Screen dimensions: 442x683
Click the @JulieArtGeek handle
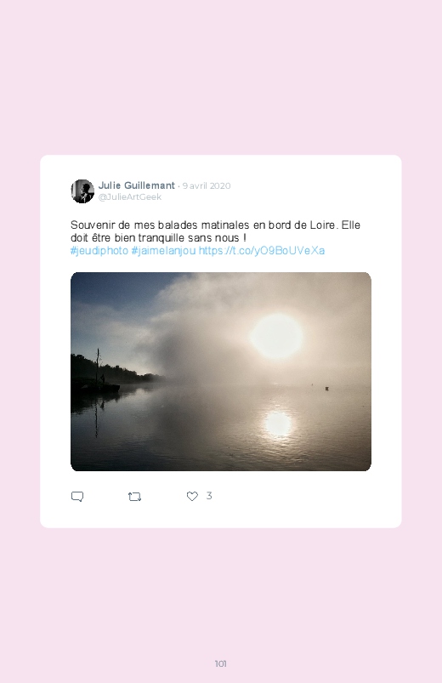point(130,196)
